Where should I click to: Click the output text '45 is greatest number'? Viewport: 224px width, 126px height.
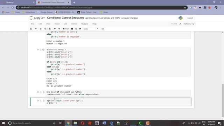coord(59,86)
